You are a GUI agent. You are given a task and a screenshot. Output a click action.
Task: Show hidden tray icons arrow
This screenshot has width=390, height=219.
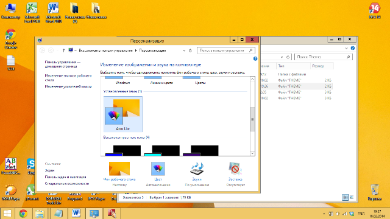[324, 214]
